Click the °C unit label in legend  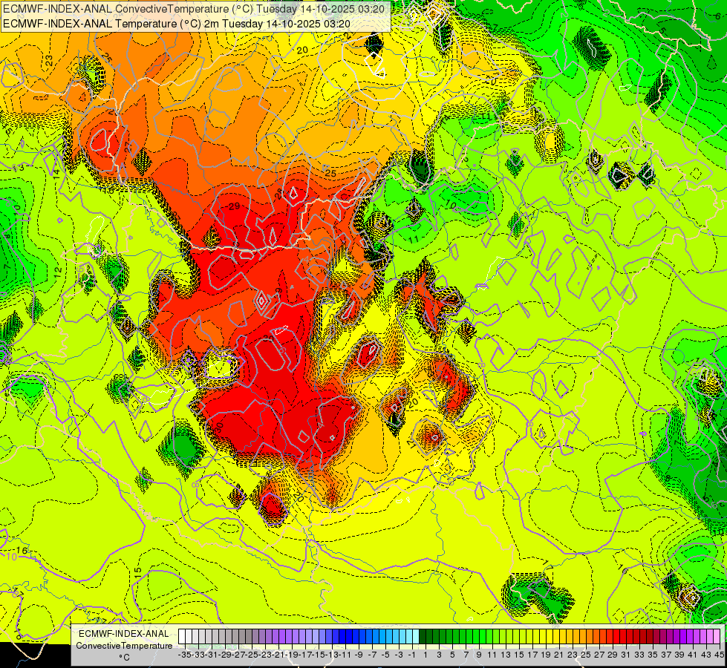pos(124,658)
